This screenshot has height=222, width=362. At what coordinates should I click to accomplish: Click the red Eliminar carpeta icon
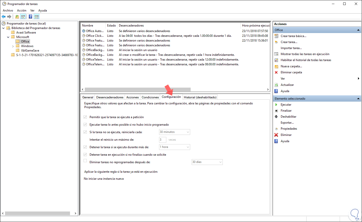point(276,72)
